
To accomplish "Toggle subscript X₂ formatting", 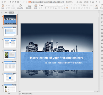I will pos(62,8).
